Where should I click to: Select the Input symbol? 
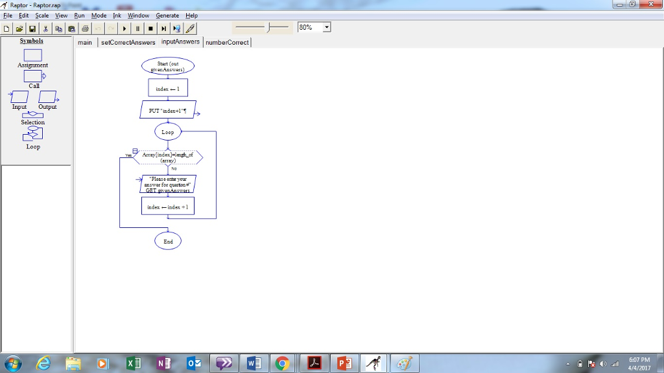click(x=18, y=97)
